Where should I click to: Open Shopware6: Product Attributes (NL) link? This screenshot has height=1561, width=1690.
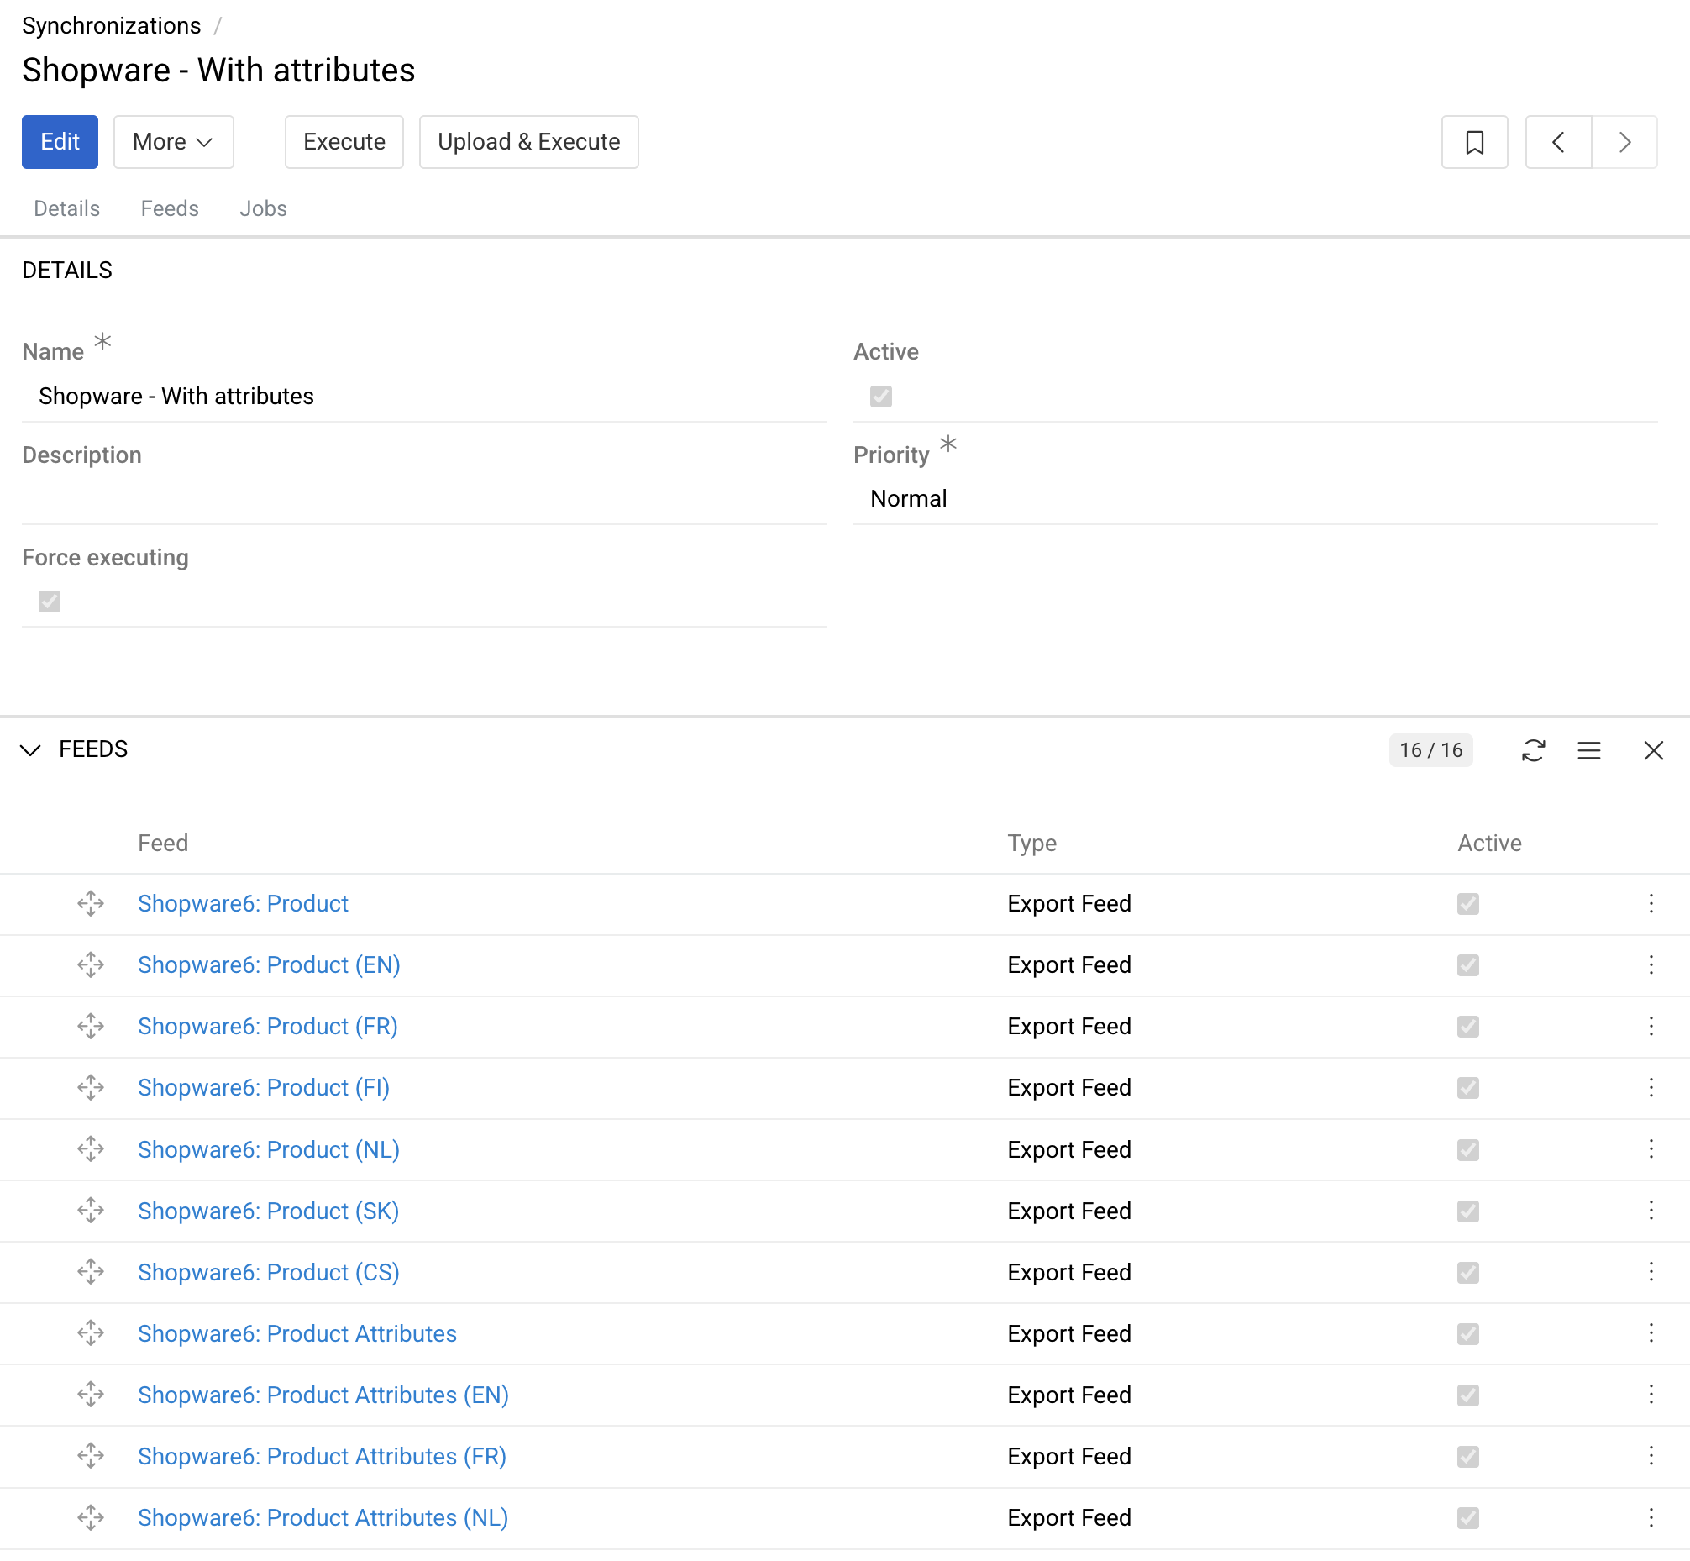(323, 1518)
